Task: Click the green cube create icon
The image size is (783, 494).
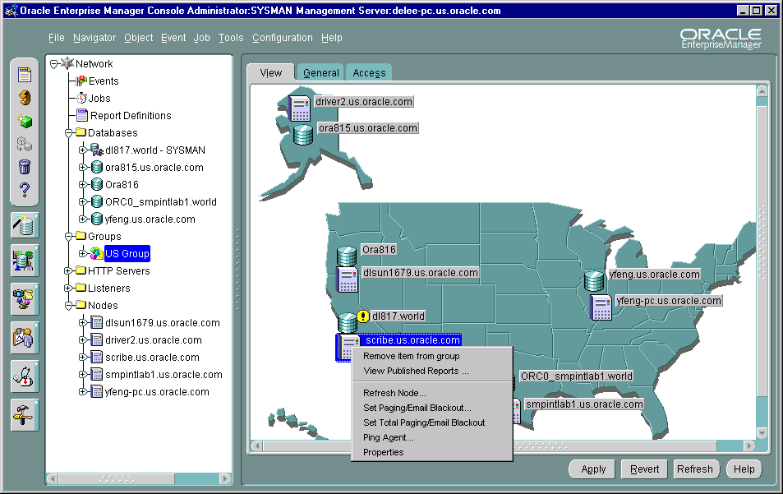Action: point(25,121)
